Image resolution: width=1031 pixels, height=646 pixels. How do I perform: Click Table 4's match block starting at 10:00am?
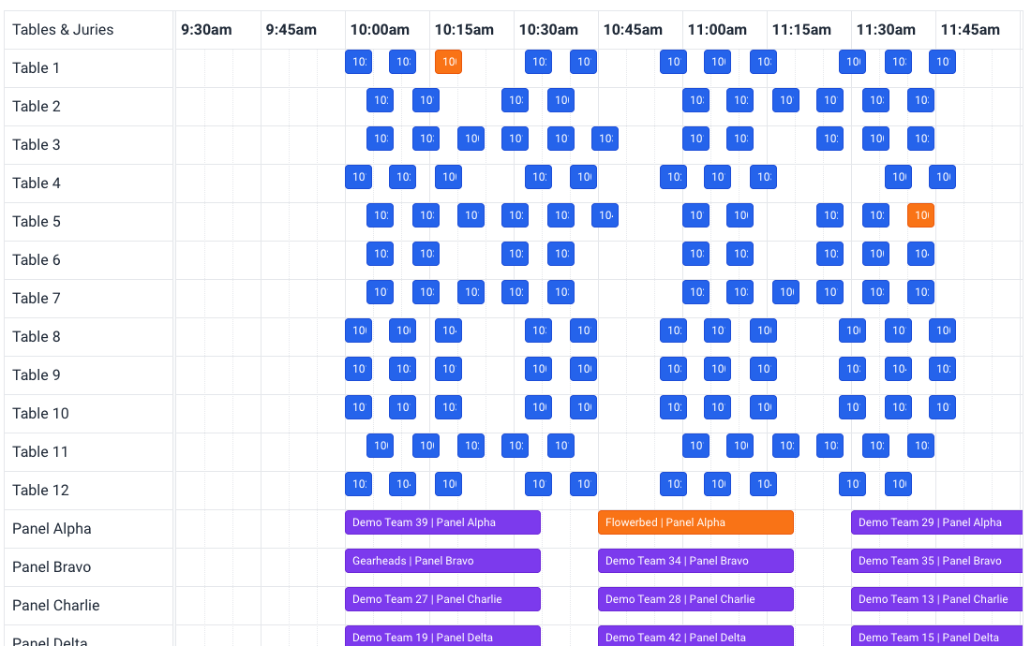(358, 177)
